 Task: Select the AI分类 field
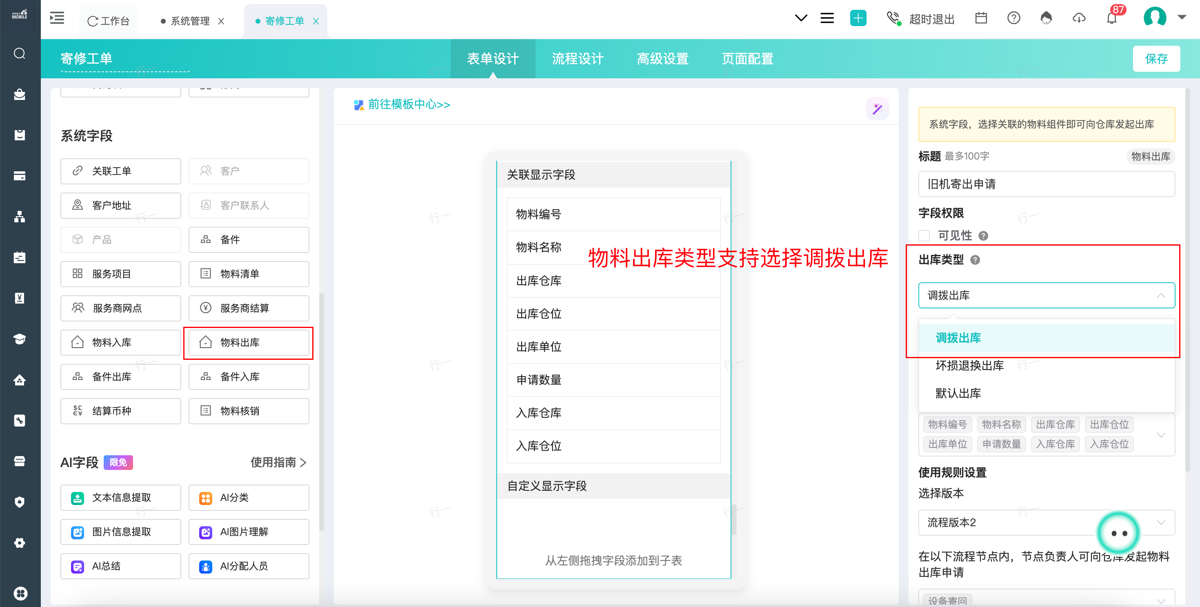[249, 498]
